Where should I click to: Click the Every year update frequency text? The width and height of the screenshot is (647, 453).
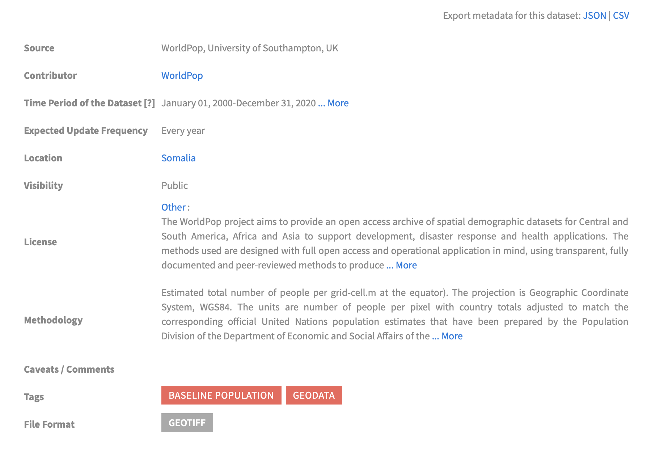point(183,131)
